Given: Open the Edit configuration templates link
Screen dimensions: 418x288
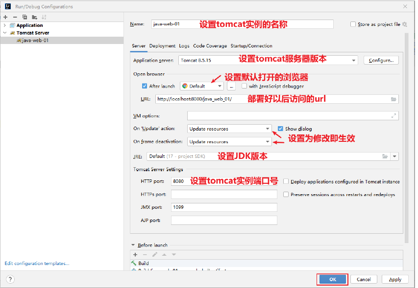Looking at the screenshot, I should (x=37, y=263).
